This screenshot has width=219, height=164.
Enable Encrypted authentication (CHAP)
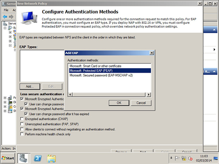(x=22, y=119)
